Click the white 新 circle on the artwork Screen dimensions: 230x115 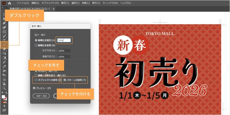pos(123,45)
